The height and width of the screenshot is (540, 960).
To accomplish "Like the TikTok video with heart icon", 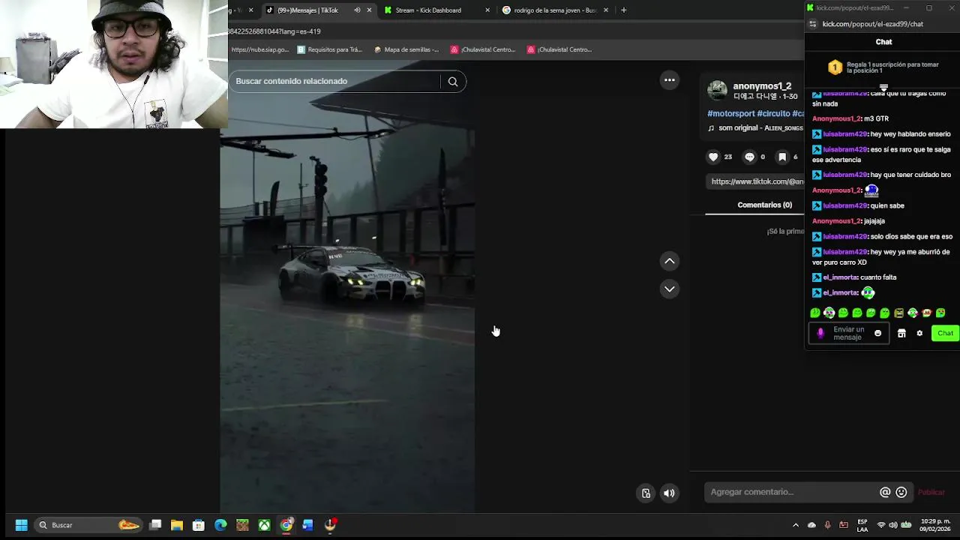I will coord(713,157).
